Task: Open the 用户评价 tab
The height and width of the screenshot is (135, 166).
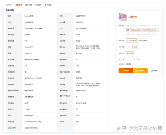Action: point(9,5)
